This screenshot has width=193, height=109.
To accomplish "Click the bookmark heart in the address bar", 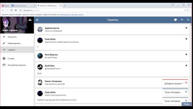I will pos(188,10).
